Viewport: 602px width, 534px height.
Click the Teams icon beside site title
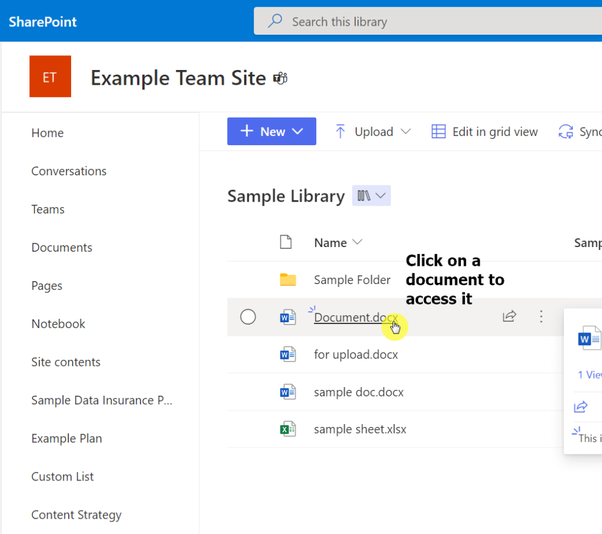coord(280,78)
